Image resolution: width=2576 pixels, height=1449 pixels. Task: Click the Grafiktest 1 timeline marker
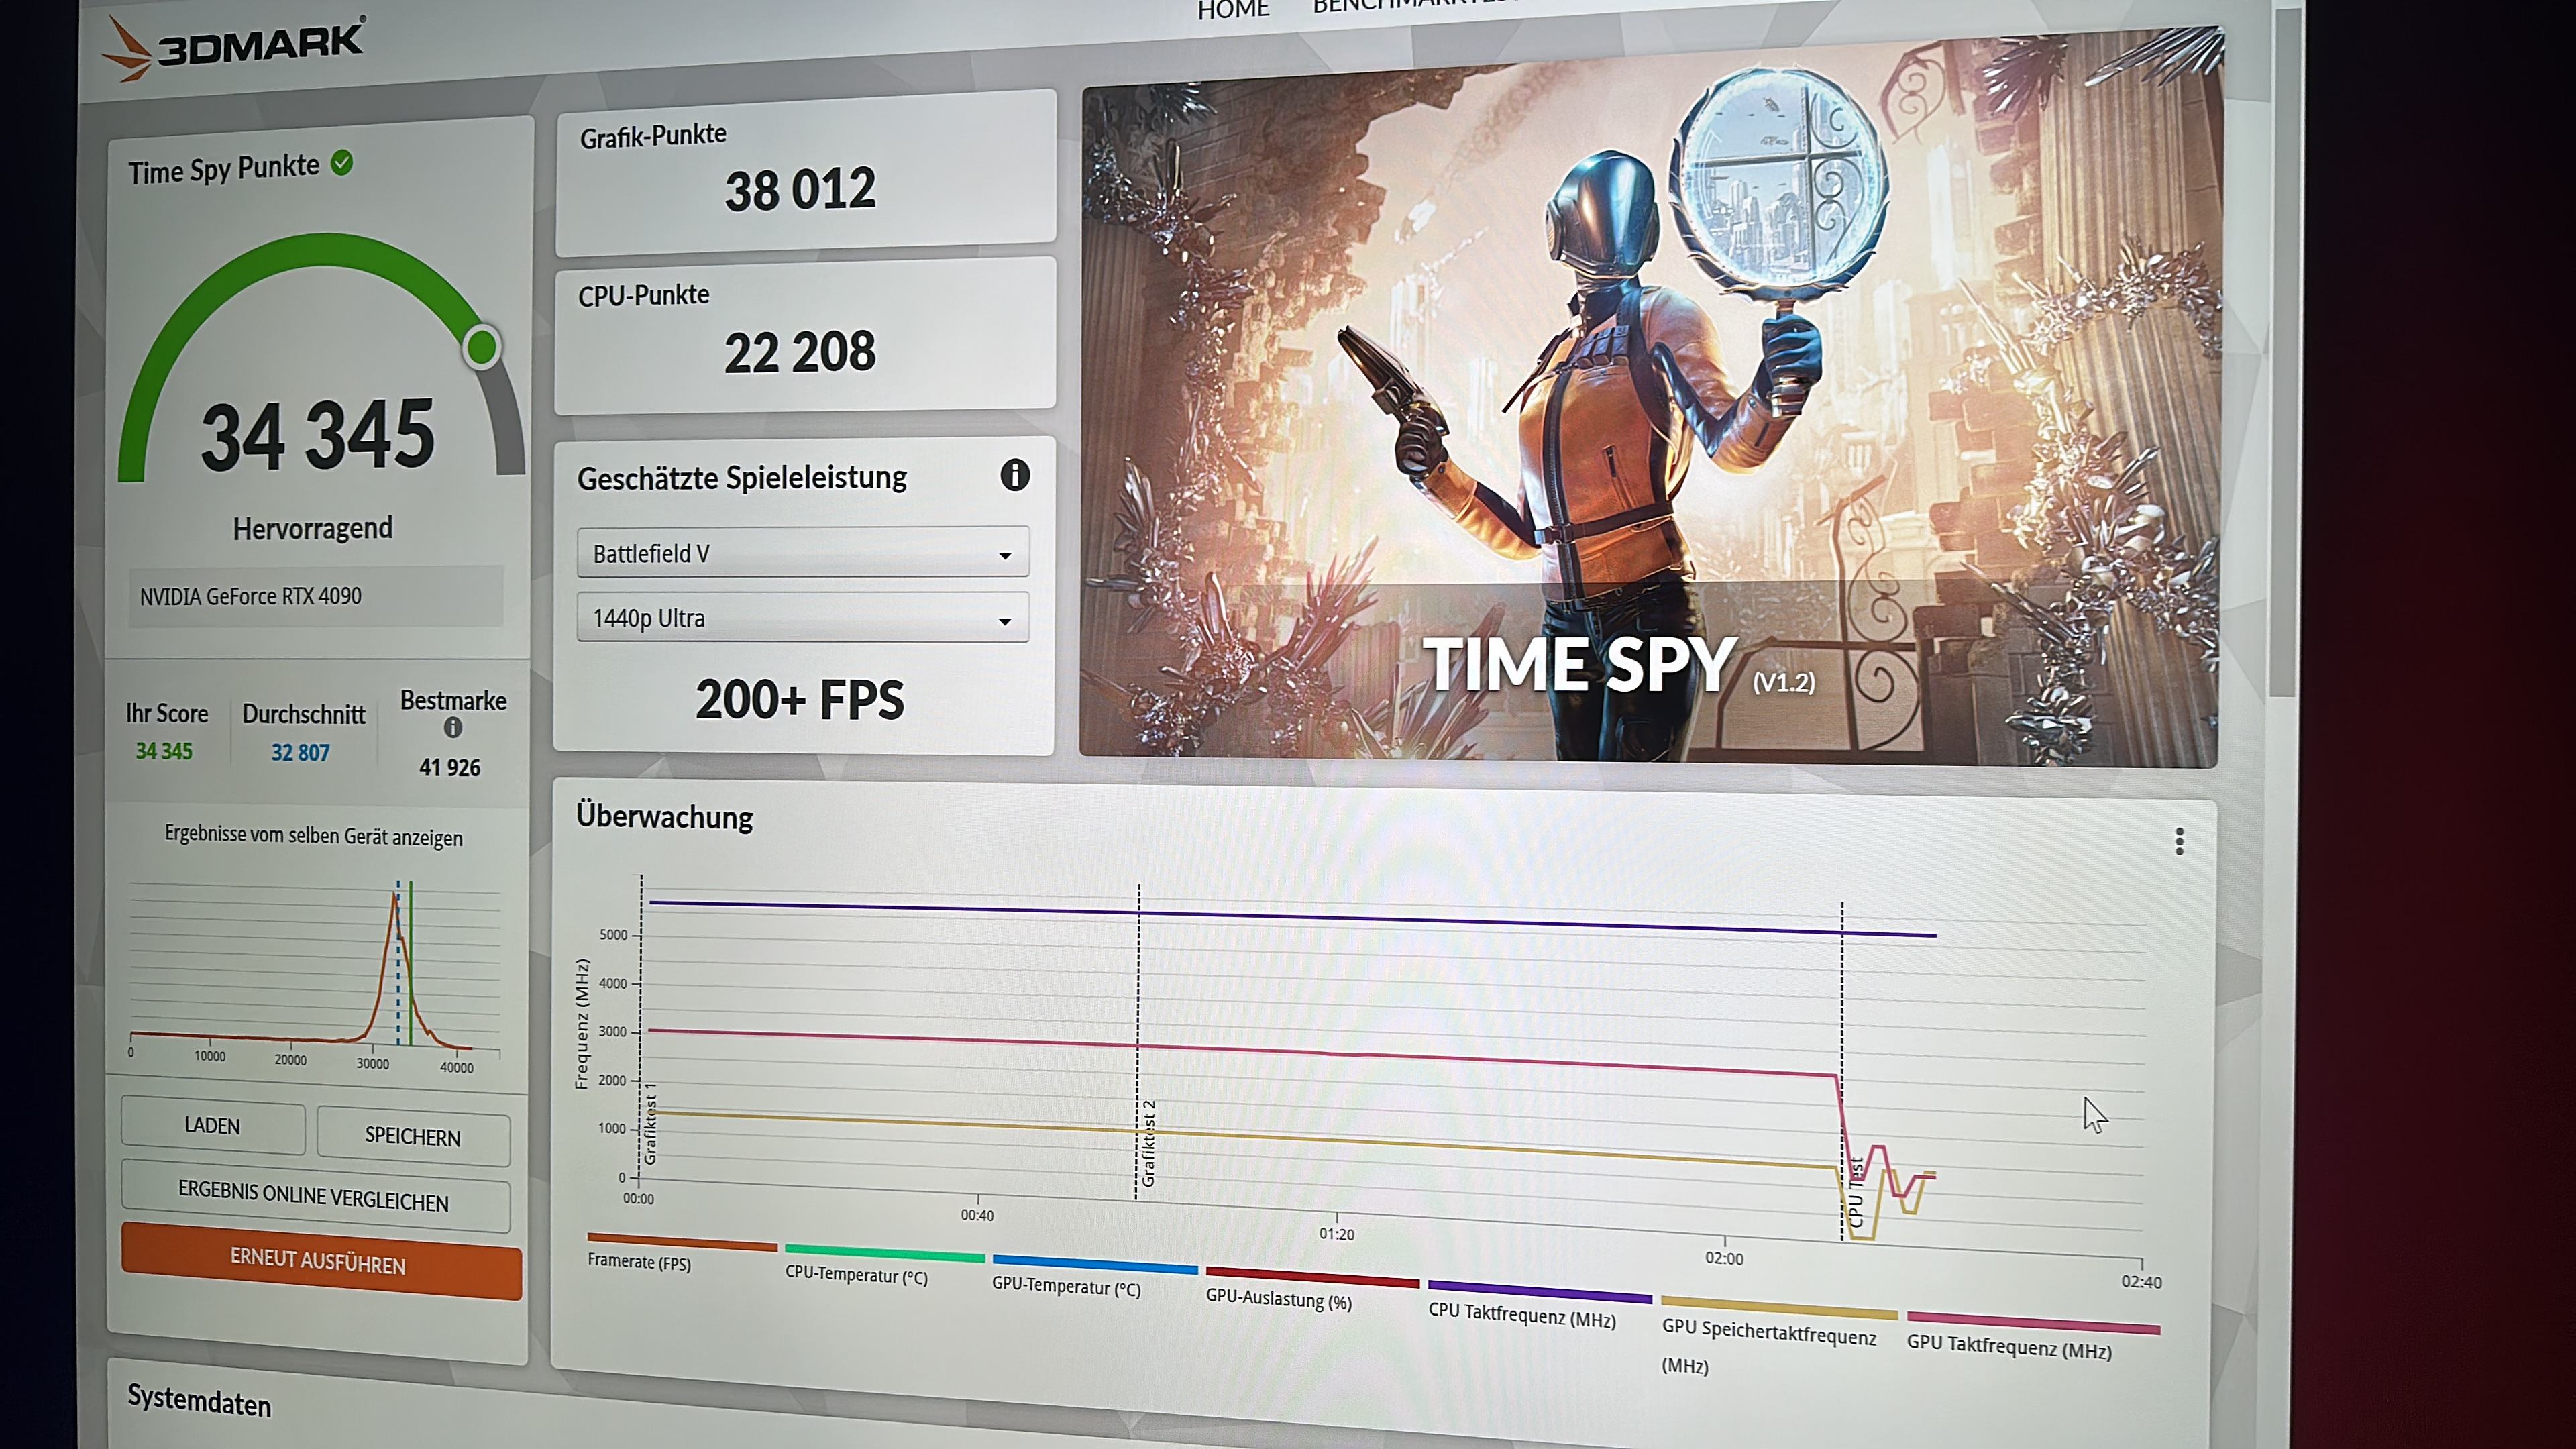coord(650,1123)
